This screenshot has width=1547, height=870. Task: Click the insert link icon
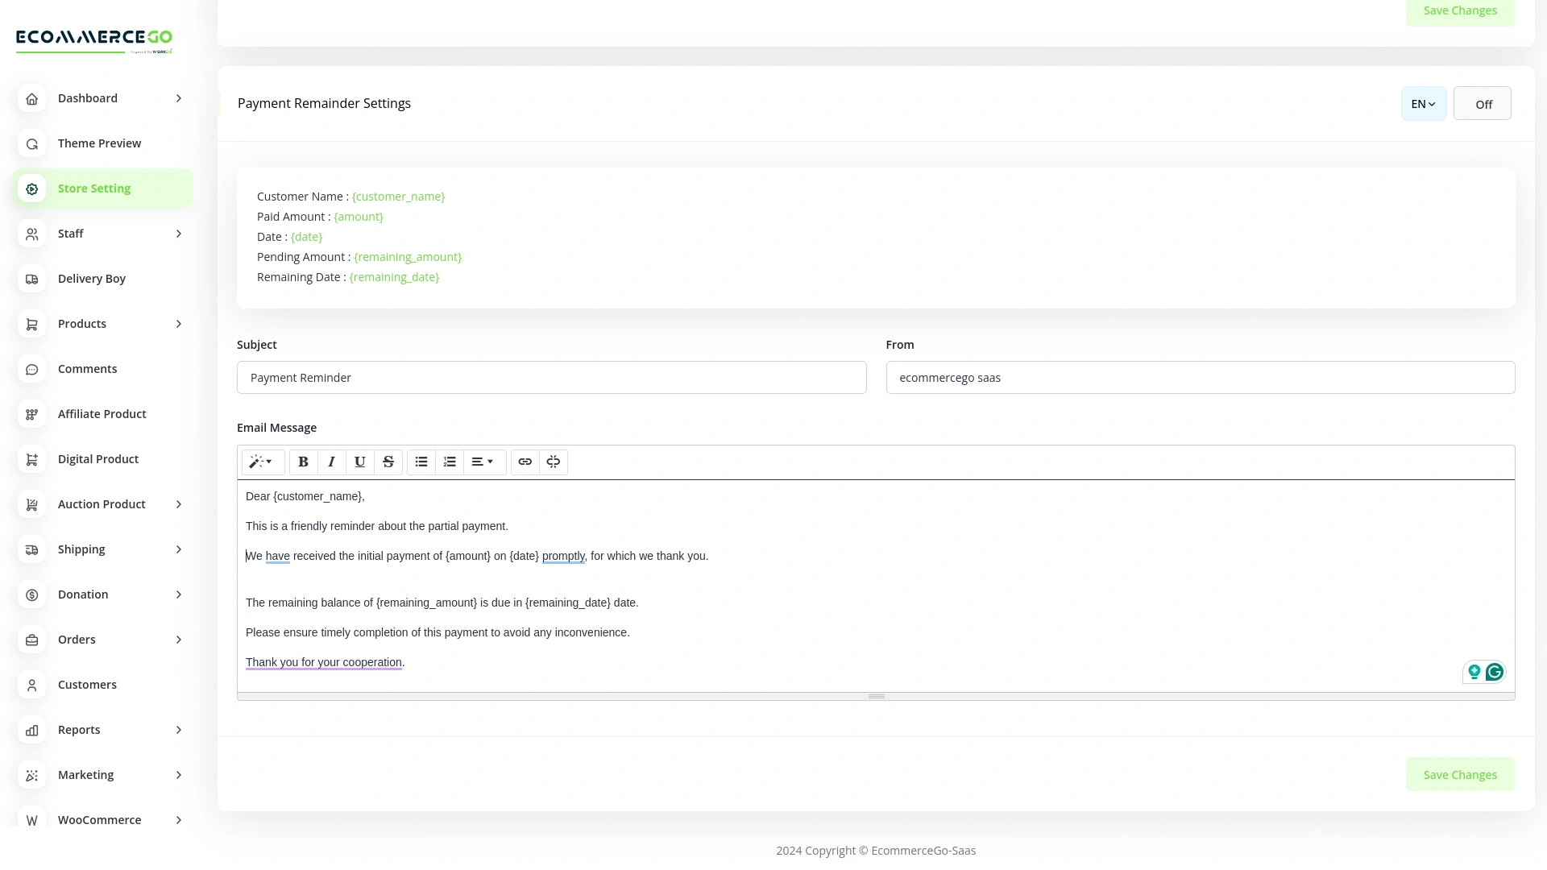(525, 462)
